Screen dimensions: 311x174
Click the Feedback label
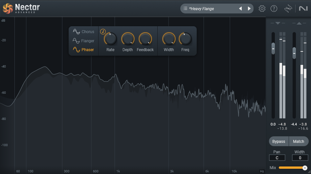click(145, 50)
